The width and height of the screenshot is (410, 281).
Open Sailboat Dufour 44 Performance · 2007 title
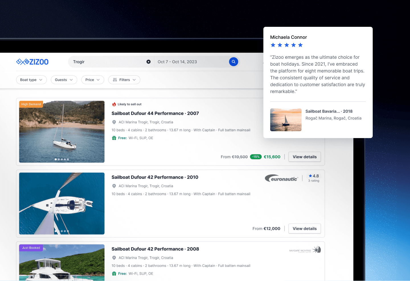coord(155,113)
